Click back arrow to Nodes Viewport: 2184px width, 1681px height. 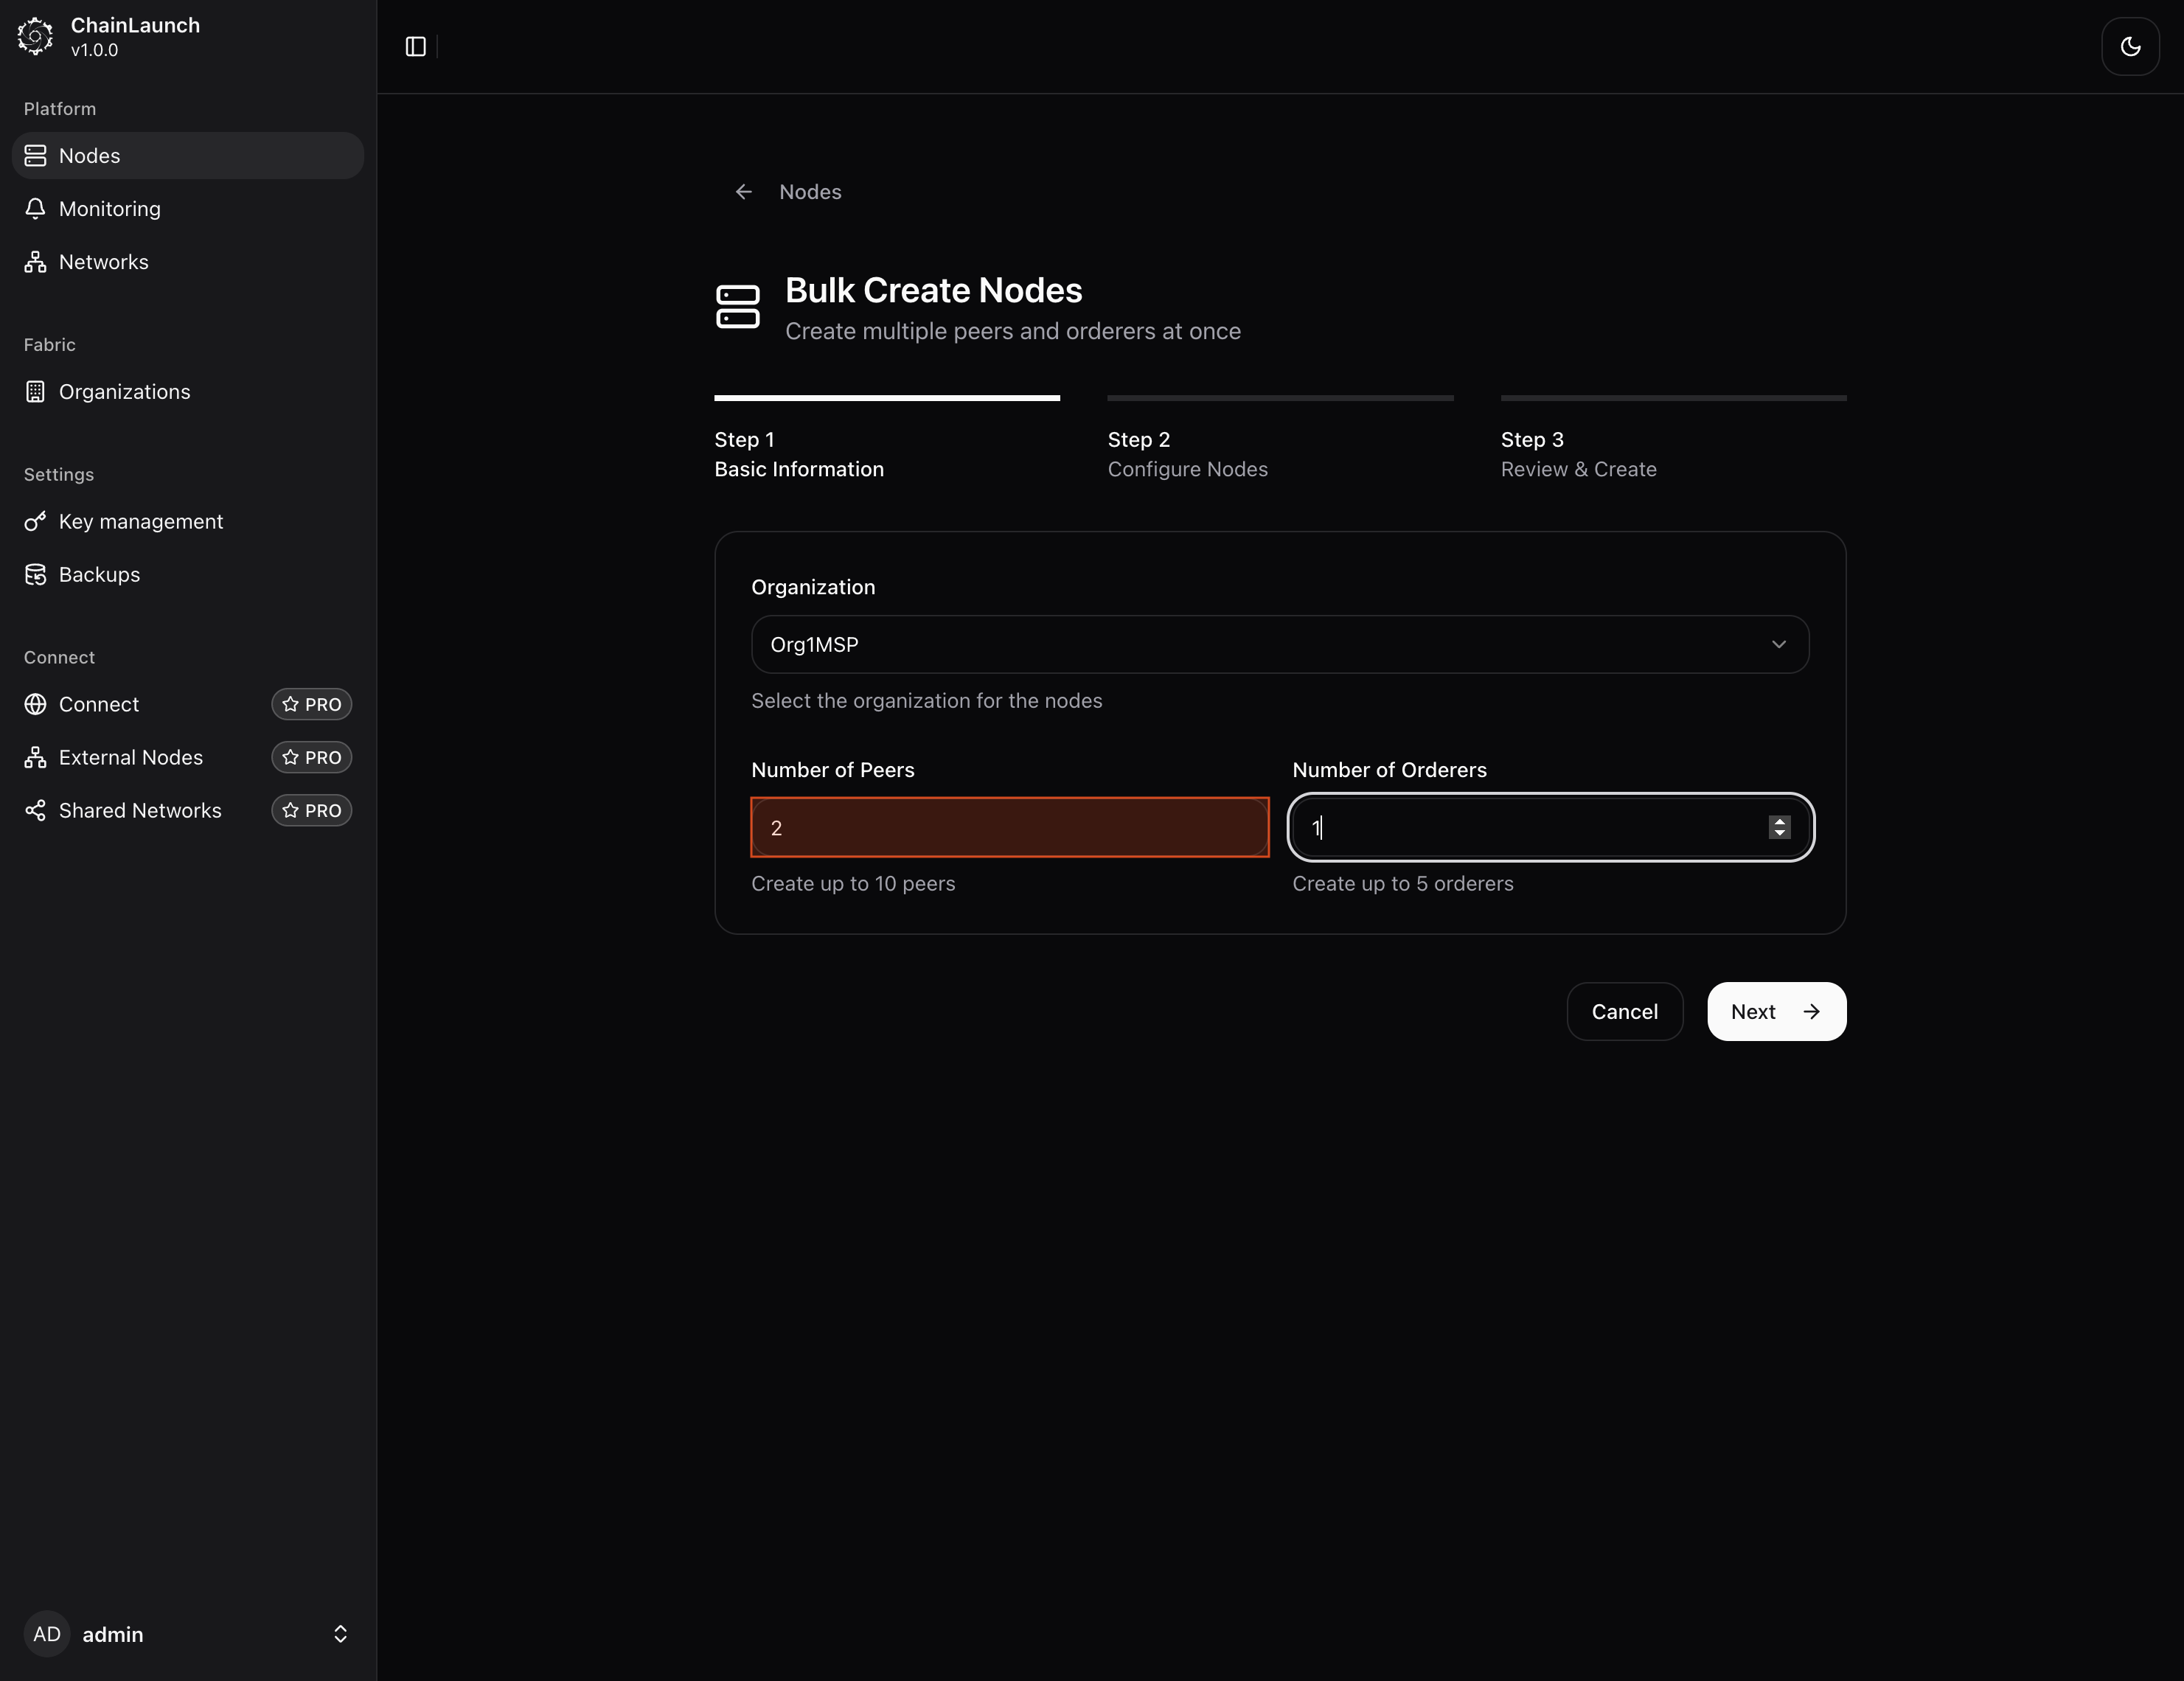(744, 192)
